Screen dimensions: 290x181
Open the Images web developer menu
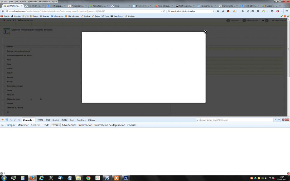[x=45, y=16]
